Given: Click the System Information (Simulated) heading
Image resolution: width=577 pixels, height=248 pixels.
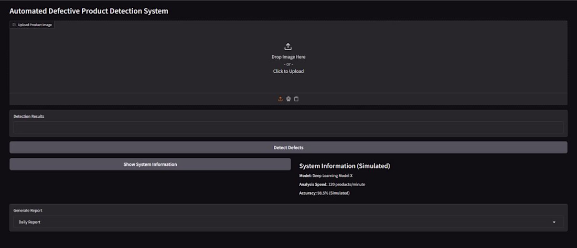Looking at the screenshot, I should click(345, 166).
